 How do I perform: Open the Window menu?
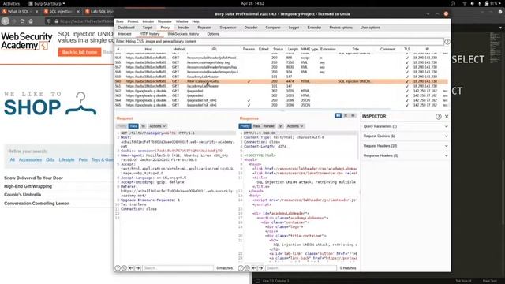(x=181, y=21)
